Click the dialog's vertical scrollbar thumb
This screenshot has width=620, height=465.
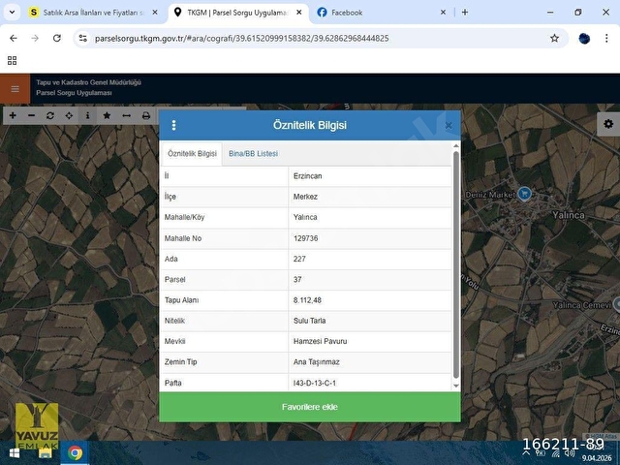coord(456,264)
